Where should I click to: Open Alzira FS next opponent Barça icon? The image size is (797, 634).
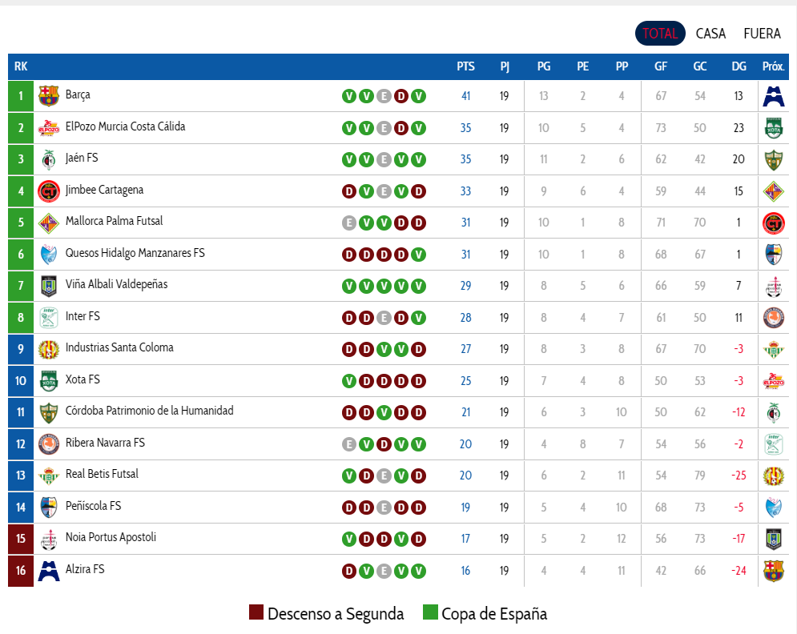(773, 571)
